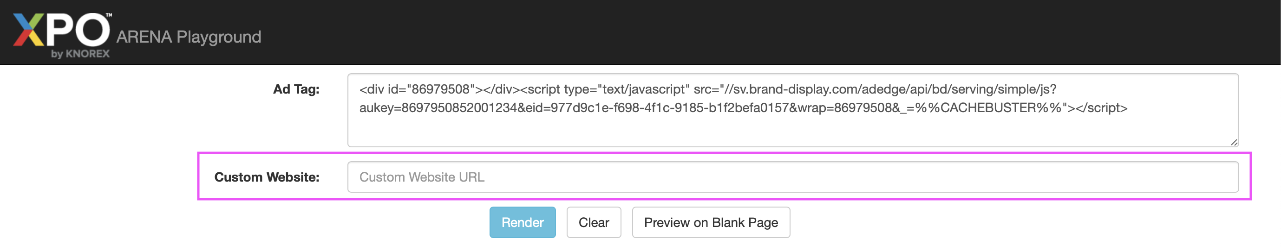Click the ARENA Playground title
Viewport: 1281px width, 252px height.
pyautogui.click(x=189, y=37)
